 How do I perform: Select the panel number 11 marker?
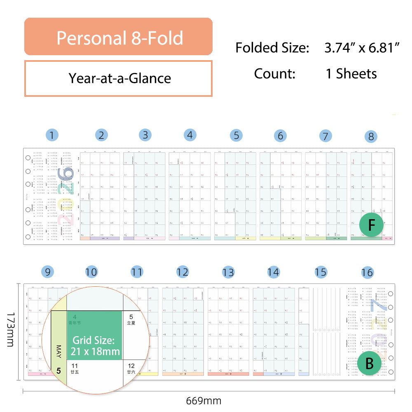coord(137,272)
